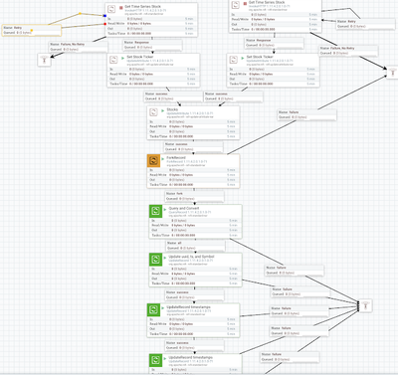The width and height of the screenshot is (398, 375).
Task: Click the 'fork' connection label below ForkRecord
Action: click(x=194, y=196)
